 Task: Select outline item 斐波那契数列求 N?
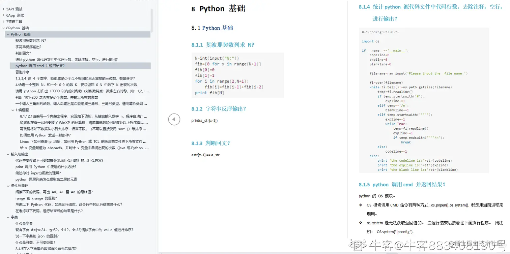pos(31,40)
